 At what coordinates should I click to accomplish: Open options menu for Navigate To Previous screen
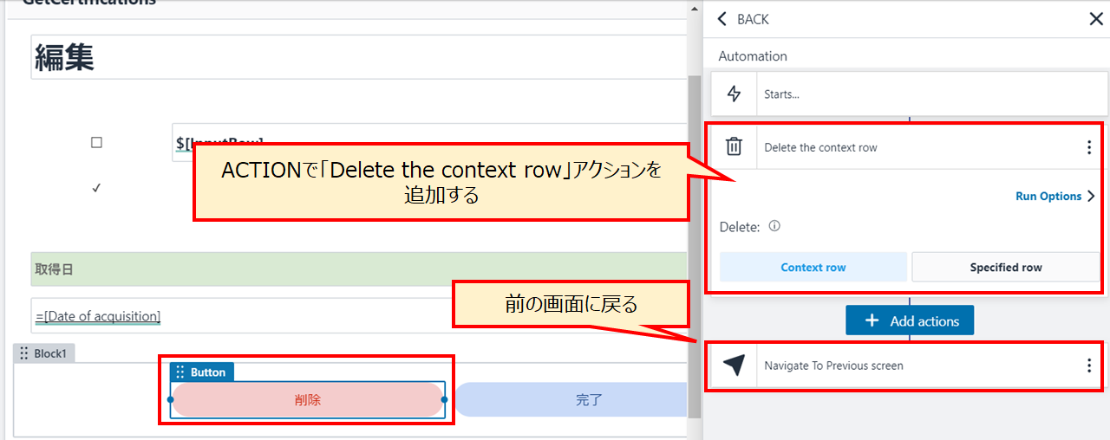[1089, 366]
